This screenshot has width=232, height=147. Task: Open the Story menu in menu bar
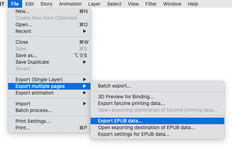pyautogui.click(x=46, y=4)
